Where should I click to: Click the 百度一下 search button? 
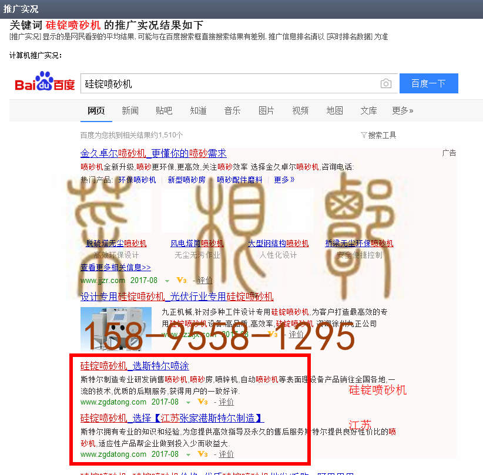click(x=429, y=83)
